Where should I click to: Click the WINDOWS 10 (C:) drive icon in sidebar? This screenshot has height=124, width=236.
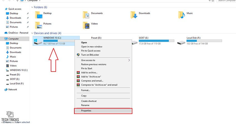point(7,70)
